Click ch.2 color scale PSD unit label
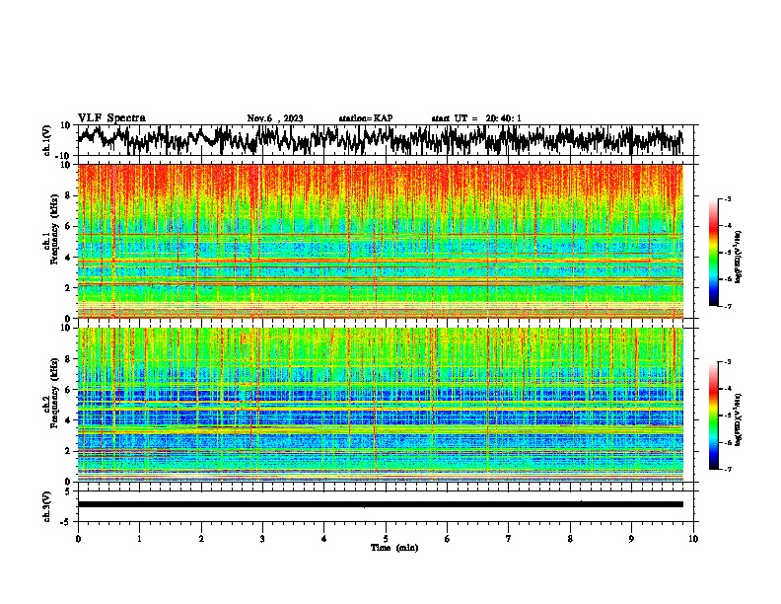The image size is (781, 604). click(739, 418)
